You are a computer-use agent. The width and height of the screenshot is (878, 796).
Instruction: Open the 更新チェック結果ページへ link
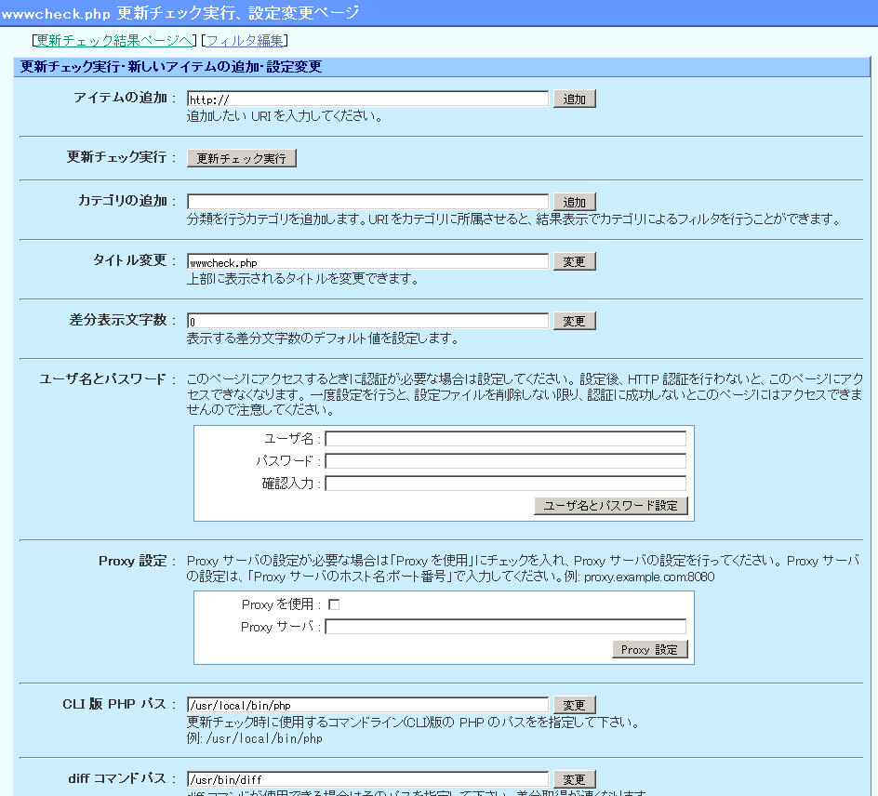pos(114,40)
